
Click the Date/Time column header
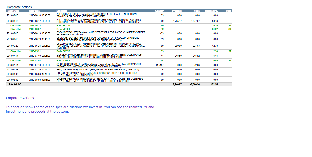[x=34, y=11]
